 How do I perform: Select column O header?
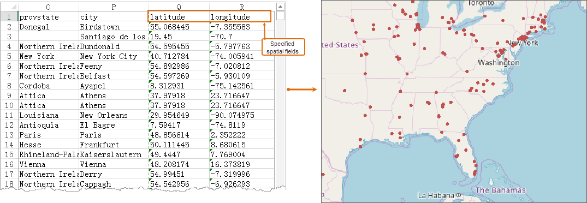tap(48, 7)
